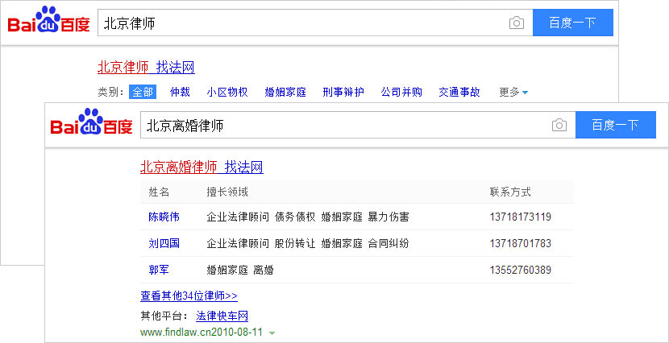Open the 查看其他34位律师>> link

pyautogui.click(x=189, y=296)
